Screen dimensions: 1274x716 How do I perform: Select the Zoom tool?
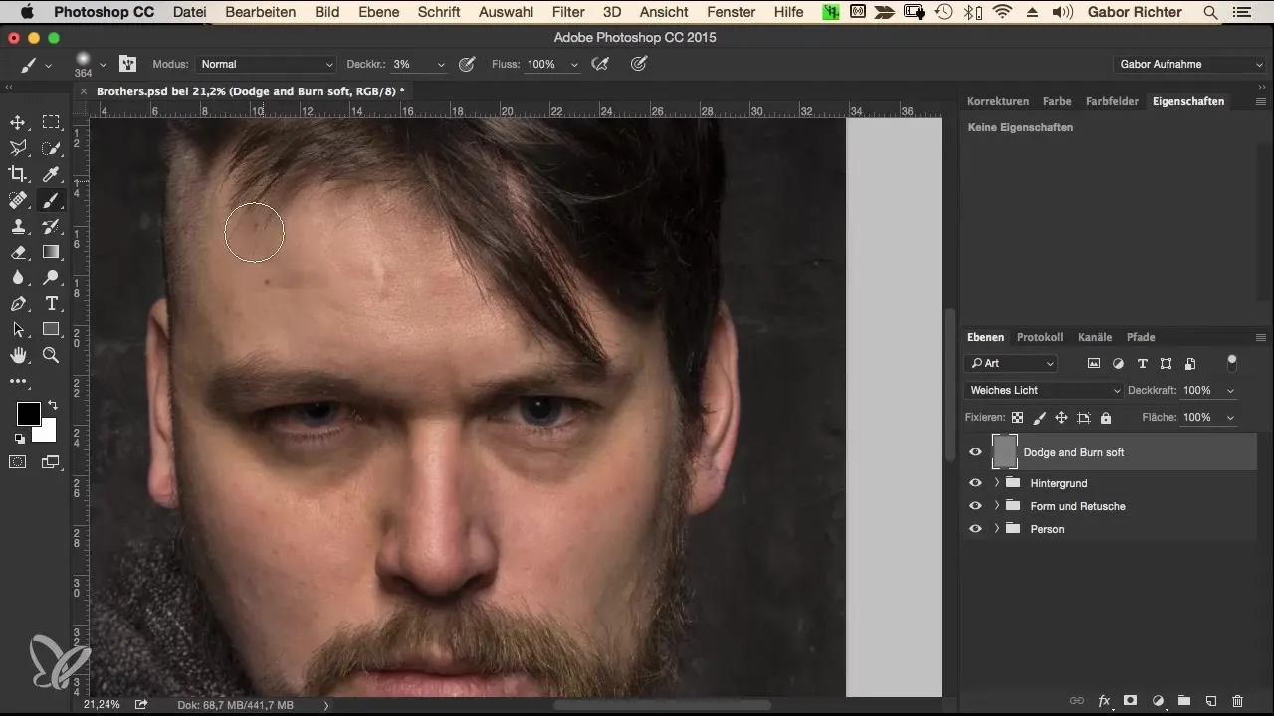point(51,355)
